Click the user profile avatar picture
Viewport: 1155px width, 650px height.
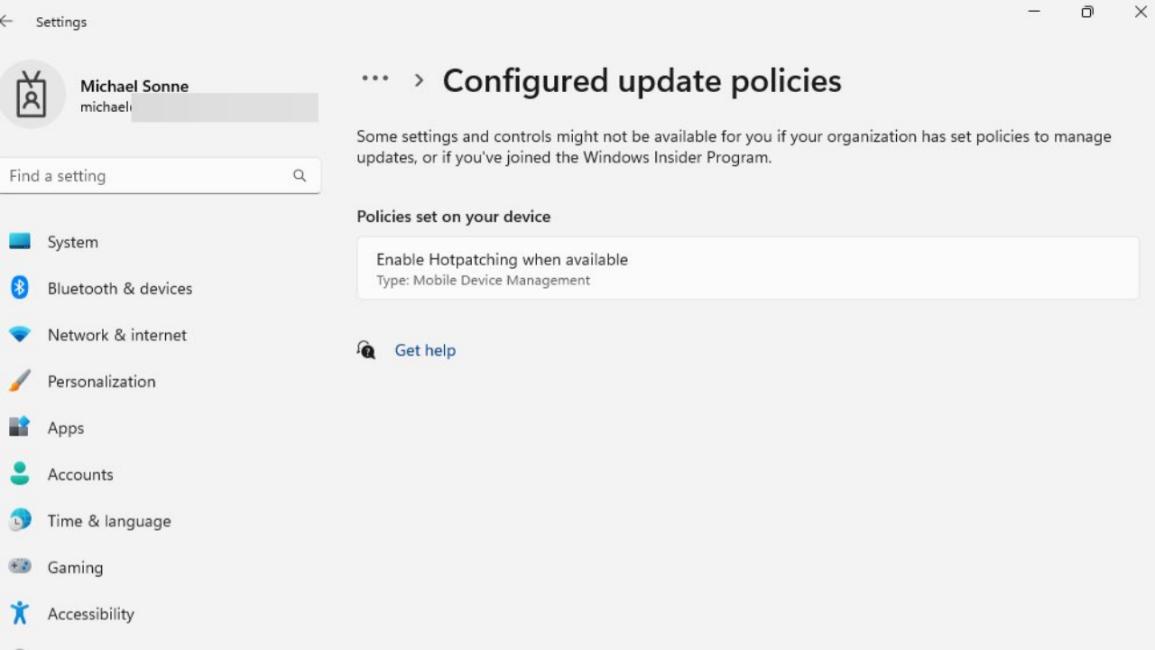tap(32, 95)
